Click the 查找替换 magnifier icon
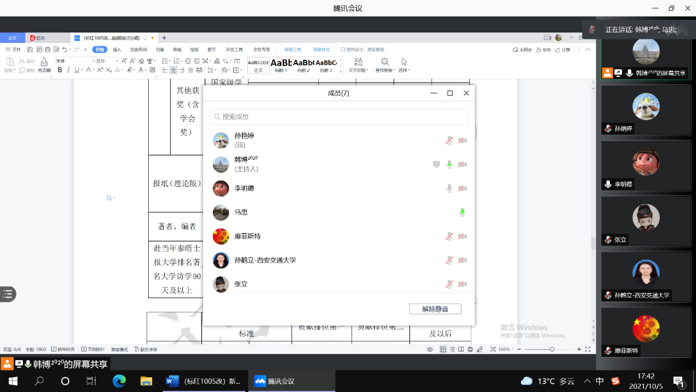Screen dimensions: 696x392 (x=385, y=61)
